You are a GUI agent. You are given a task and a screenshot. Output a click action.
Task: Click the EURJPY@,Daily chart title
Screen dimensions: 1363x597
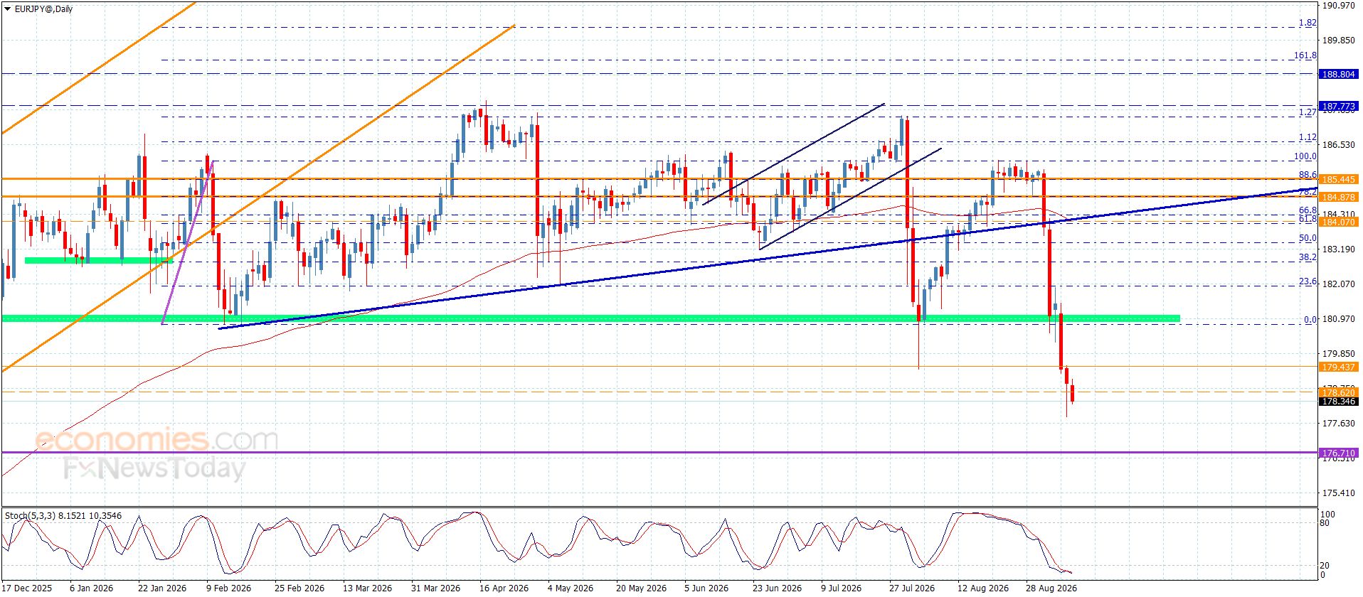[43, 9]
